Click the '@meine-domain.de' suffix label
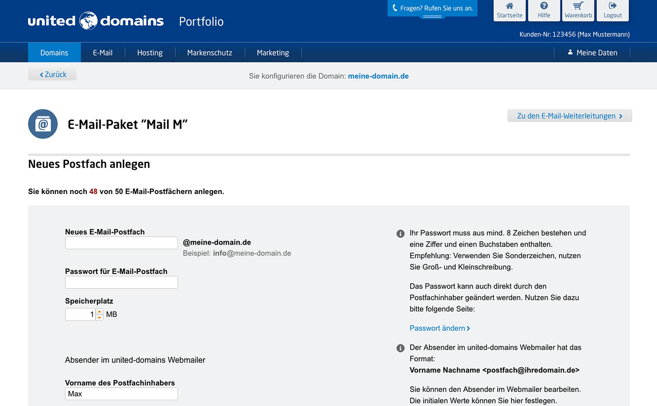Image resolution: width=657 pixels, height=406 pixels. [x=217, y=242]
